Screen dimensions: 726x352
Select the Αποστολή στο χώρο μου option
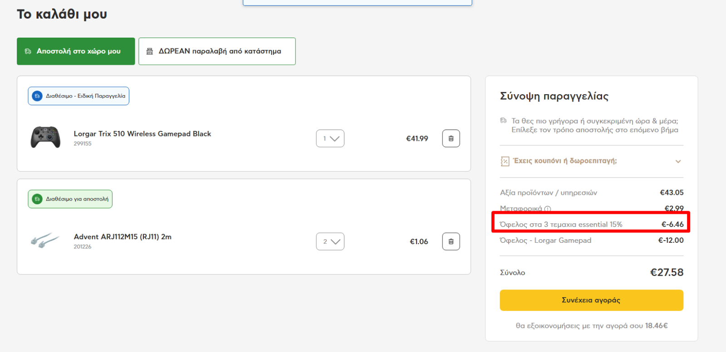(76, 51)
